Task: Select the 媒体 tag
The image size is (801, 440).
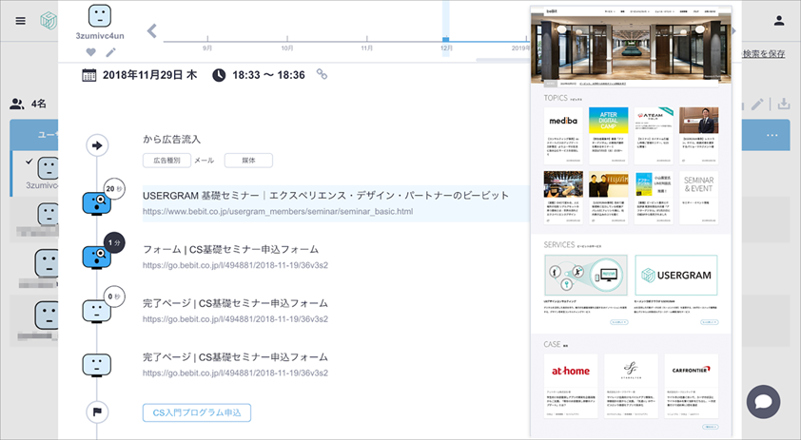Action: pos(248,161)
